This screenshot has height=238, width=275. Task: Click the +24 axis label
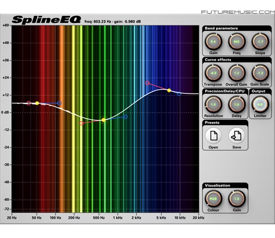5,78
